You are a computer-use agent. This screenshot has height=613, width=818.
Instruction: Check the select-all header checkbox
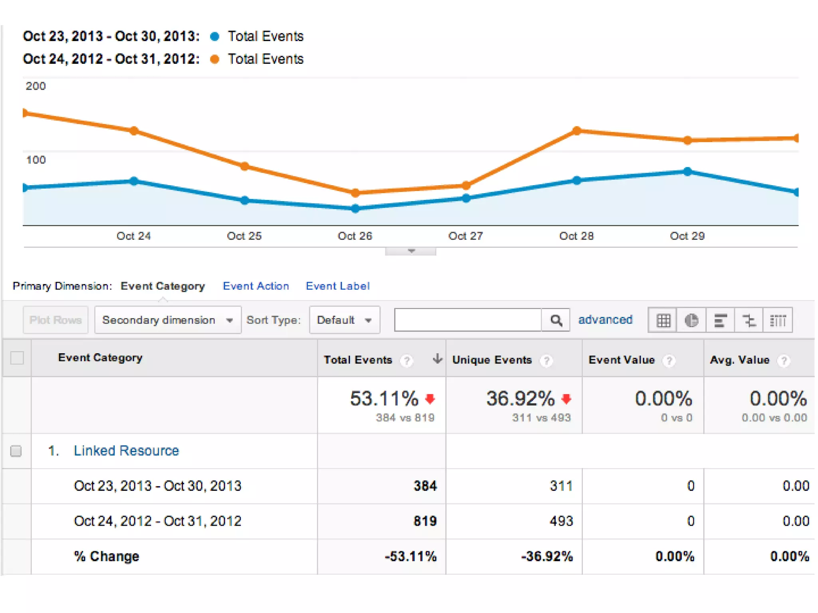[17, 358]
